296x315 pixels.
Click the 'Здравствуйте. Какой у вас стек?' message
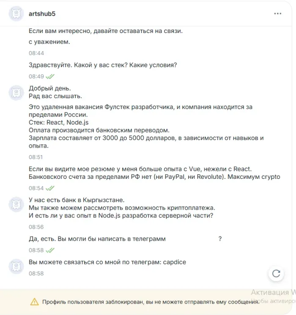click(103, 65)
